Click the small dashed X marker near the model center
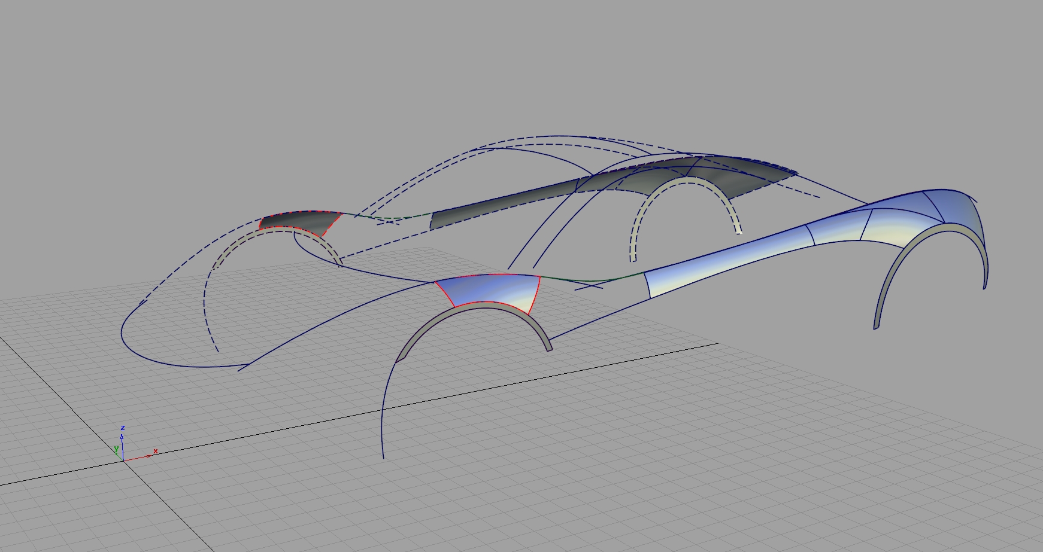 point(590,286)
